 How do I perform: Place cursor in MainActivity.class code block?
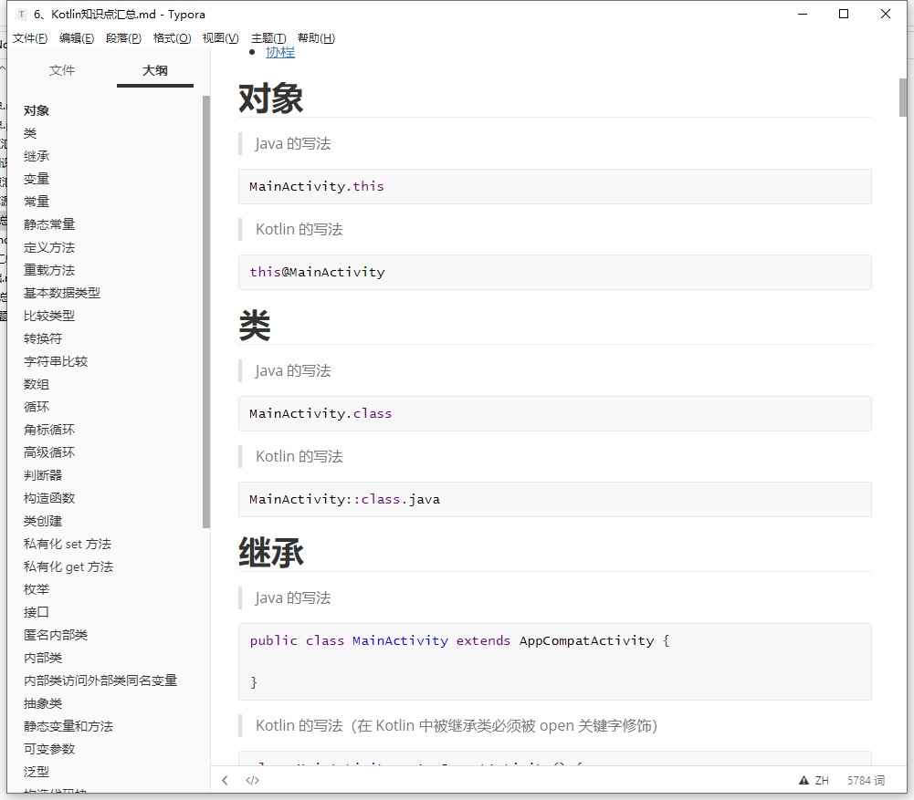click(x=554, y=413)
